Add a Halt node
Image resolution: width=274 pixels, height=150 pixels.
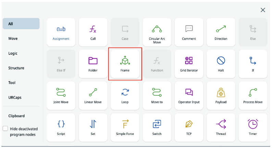(x=221, y=64)
